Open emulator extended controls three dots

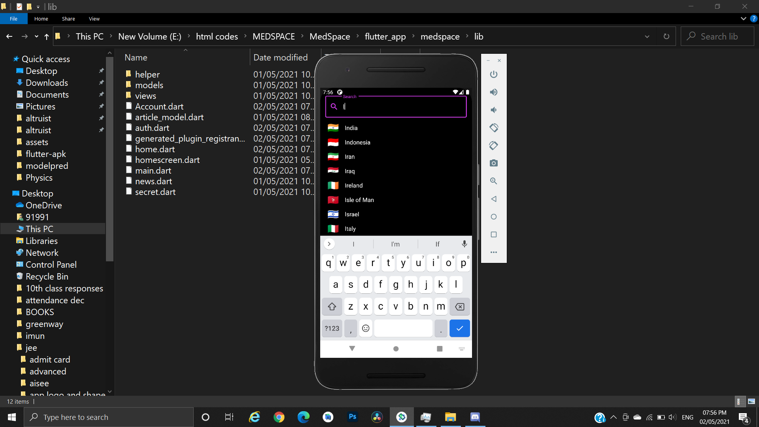(493, 252)
